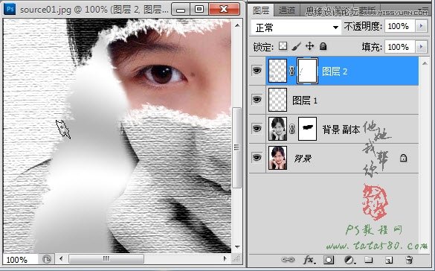
Task: Delete layer trash icon
Action: pyautogui.click(x=409, y=260)
